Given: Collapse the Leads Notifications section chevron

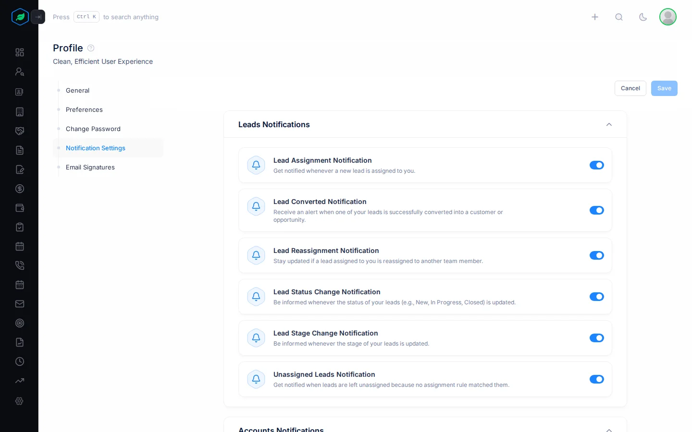Looking at the screenshot, I should (x=609, y=124).
